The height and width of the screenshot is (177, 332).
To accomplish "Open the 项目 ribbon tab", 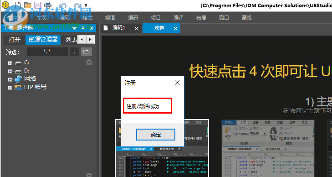I will click(156, 18).
